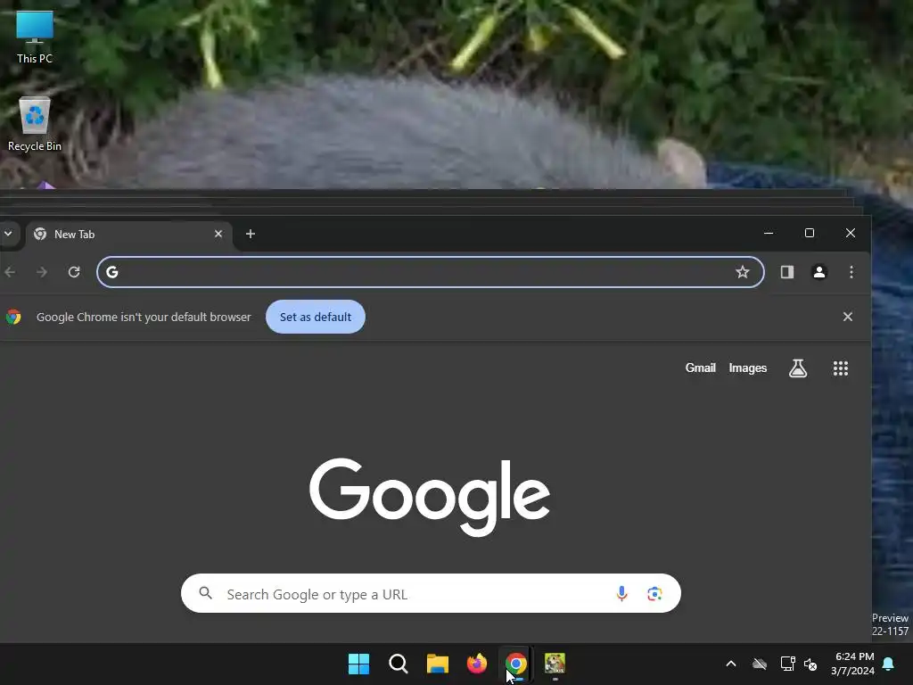Open a new tab with plus button
Image resolution: width=913 pixels, height=685 pixels.
pyautogui.click(x=251, y=234)
